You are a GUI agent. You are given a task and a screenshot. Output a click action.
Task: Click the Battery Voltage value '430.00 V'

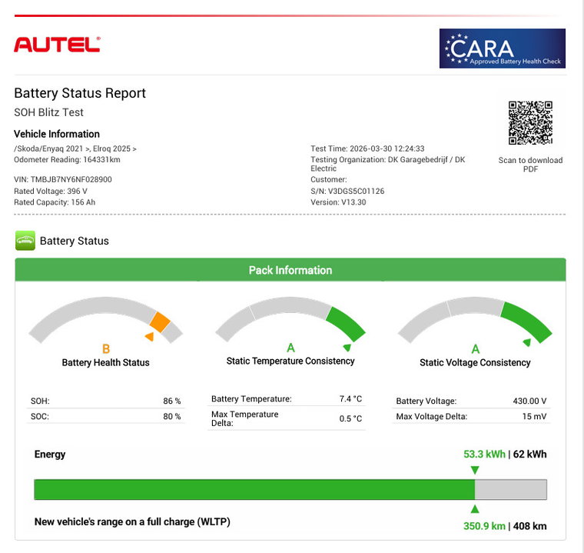(x=530, y=401)
